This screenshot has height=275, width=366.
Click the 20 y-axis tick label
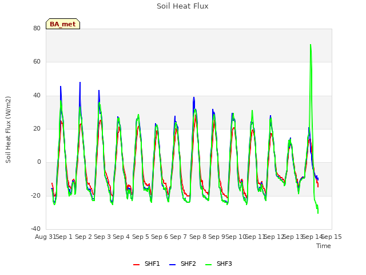(x=37, y=128)
